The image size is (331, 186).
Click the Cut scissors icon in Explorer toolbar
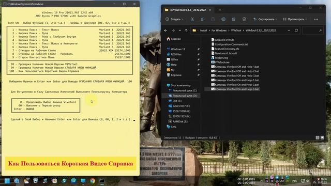pos(192,19)
